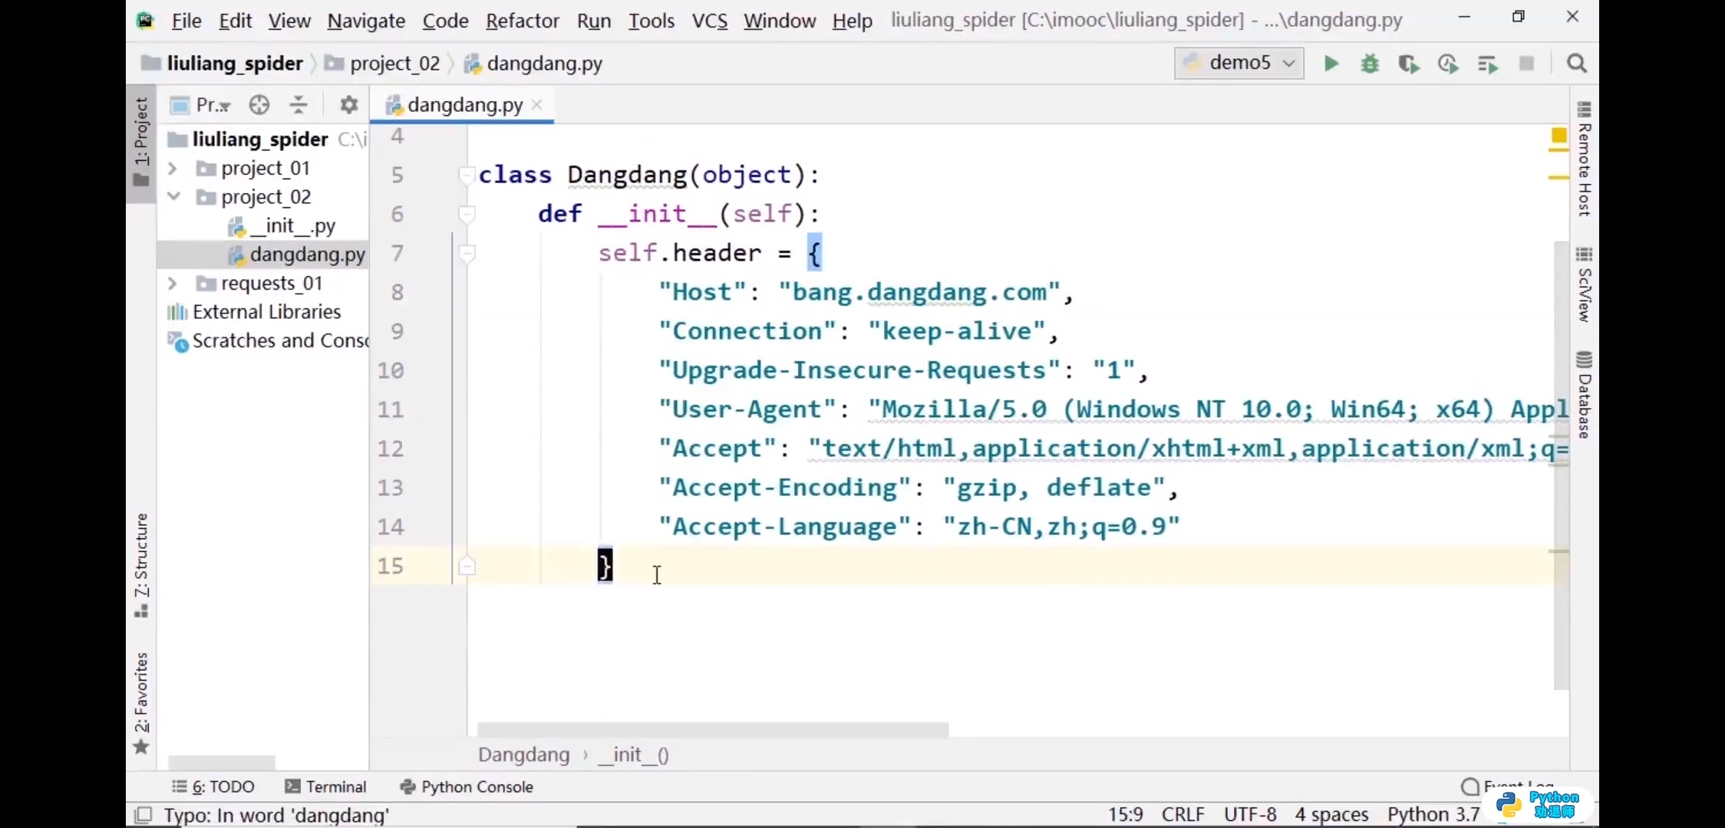Open the project view mode dropdown
This screenshot has width=1725, height=828.
[x=201, y=105]
